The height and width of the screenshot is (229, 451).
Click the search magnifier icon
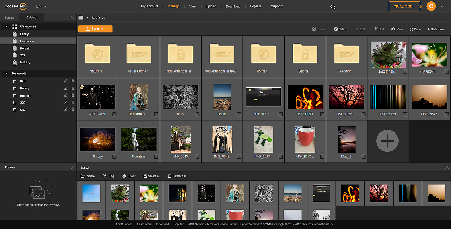(333, 7)
